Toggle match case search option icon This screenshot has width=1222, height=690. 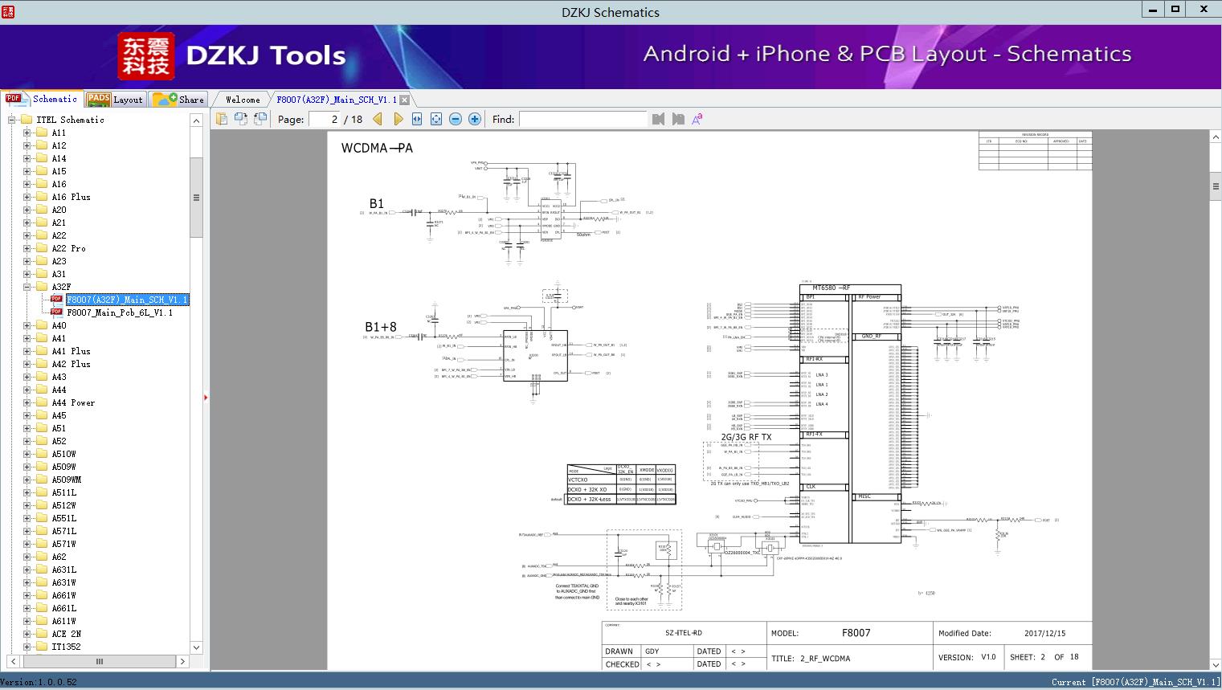click(x=697, y=119)
